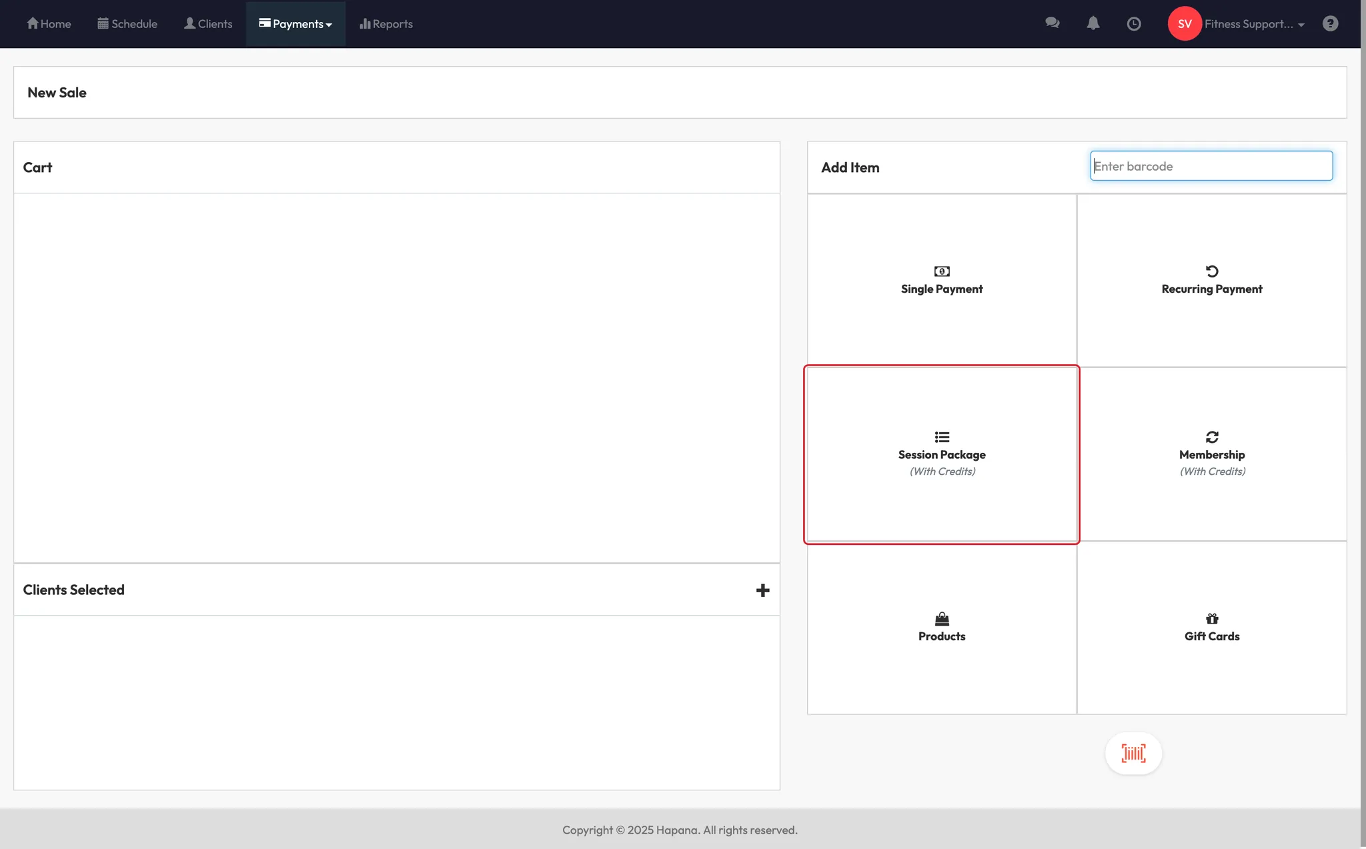Open the Products tile

[x=941, y=628]
